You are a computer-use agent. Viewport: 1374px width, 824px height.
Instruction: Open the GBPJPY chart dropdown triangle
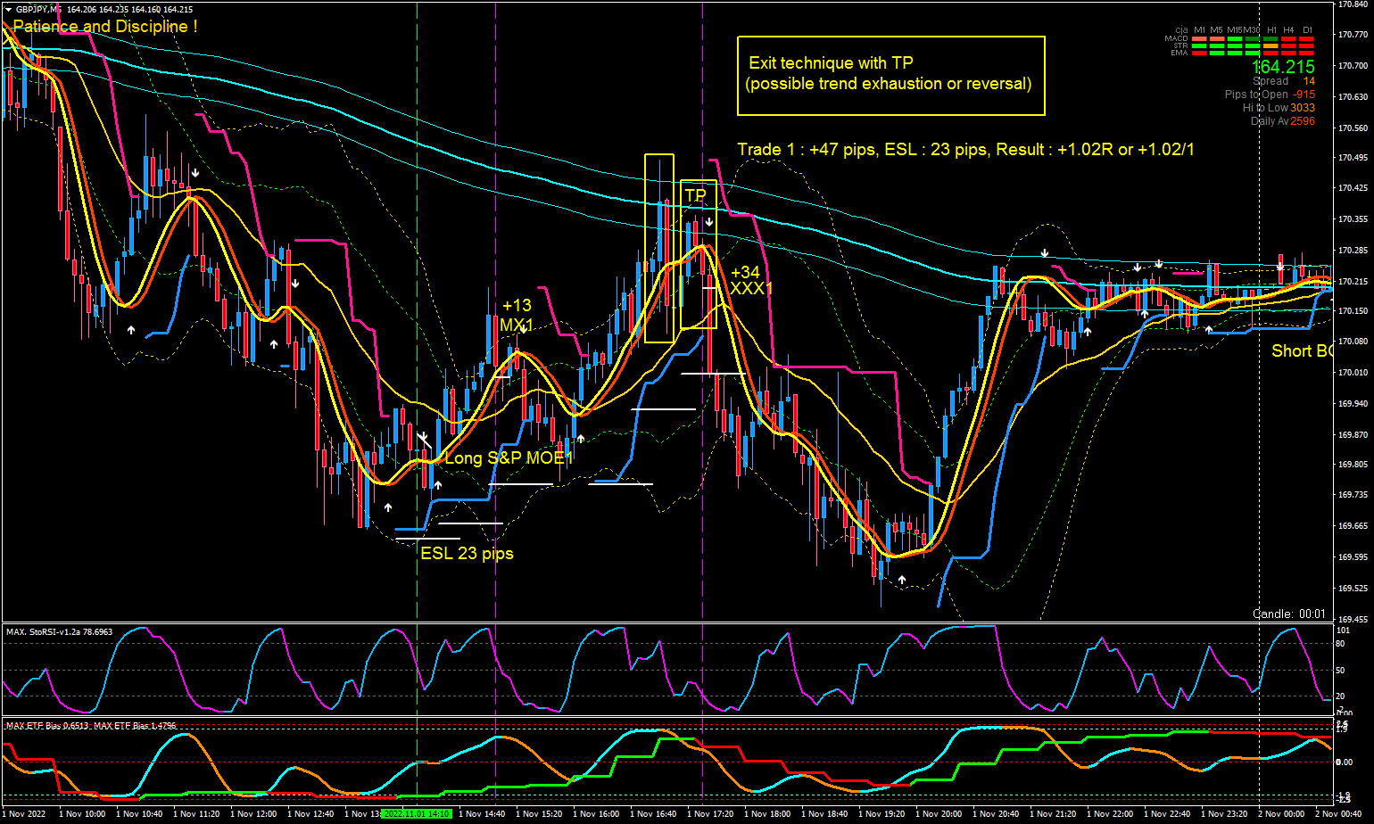click(8, 9)
